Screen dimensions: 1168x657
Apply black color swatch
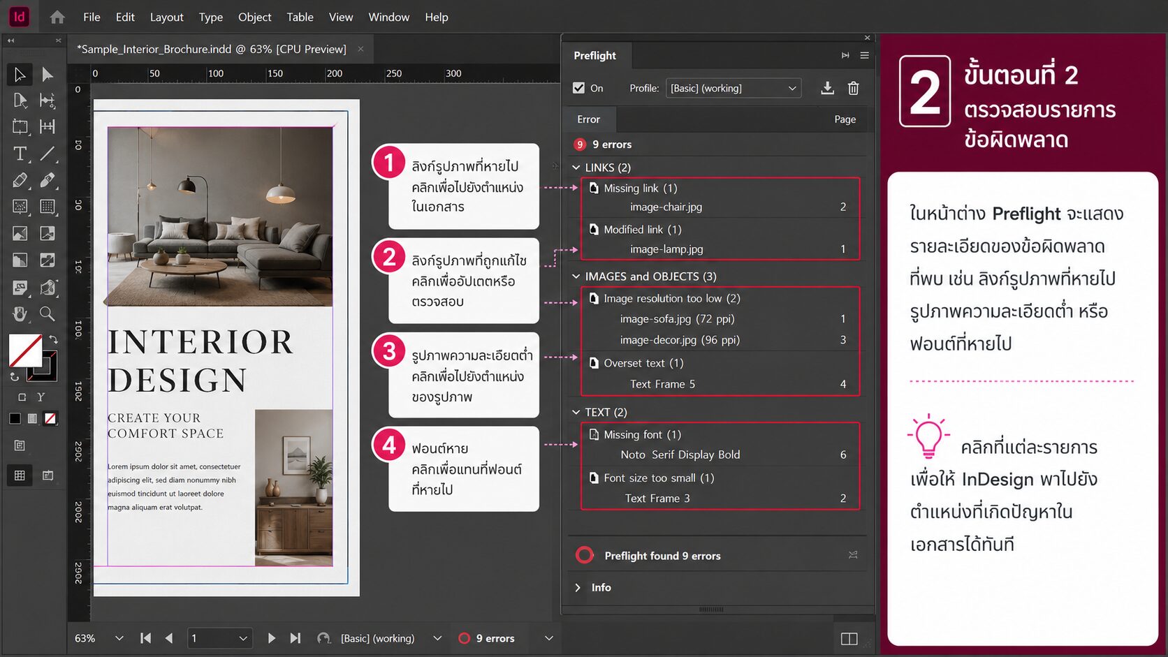pyautogui.click(x=15, y=418)
